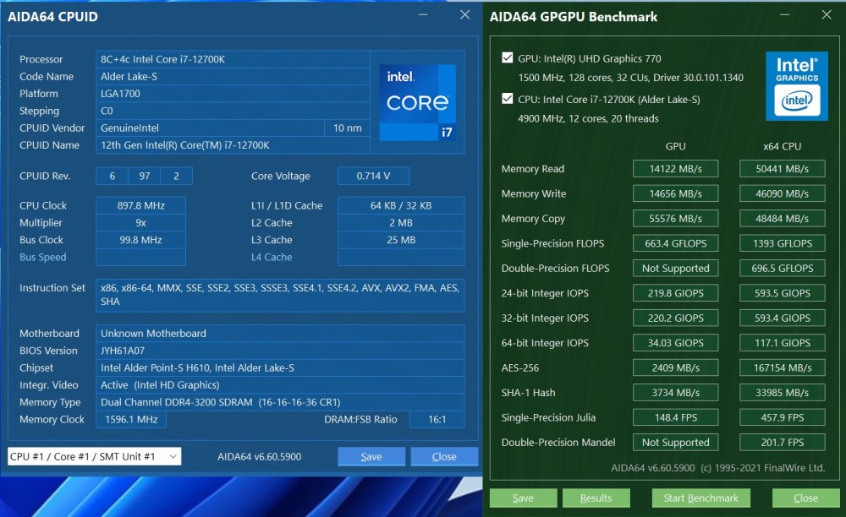Click the Start Benchmark button

point(700,498)
